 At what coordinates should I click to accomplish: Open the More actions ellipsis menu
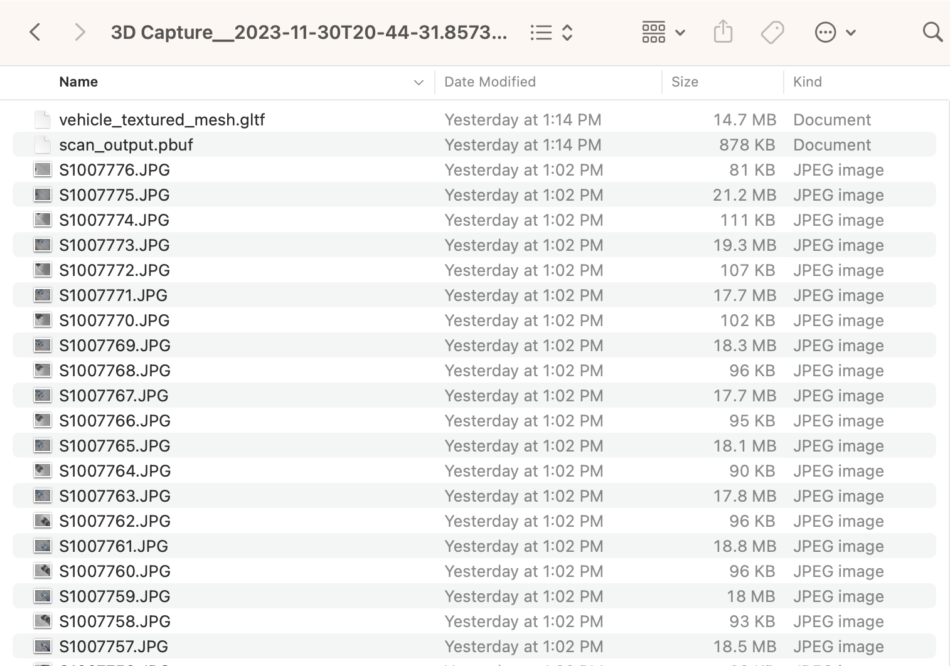(825, 32)
